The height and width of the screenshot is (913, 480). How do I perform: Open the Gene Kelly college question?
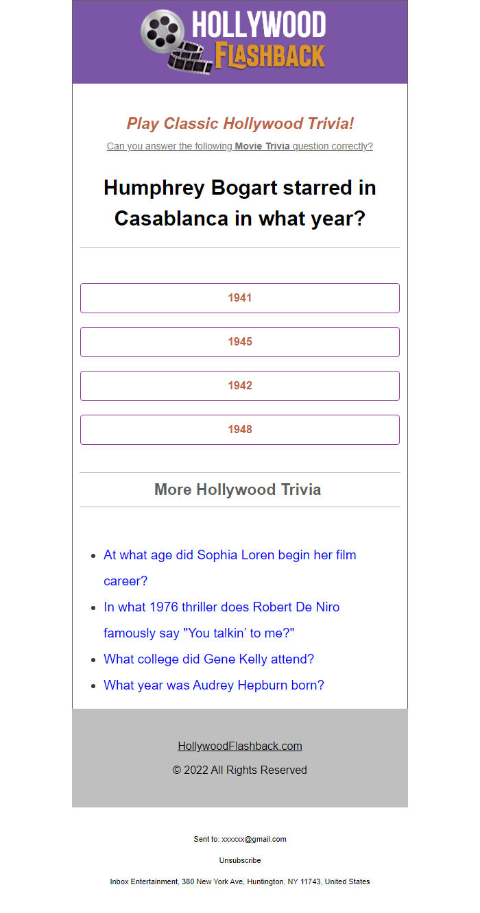(208, 659)
